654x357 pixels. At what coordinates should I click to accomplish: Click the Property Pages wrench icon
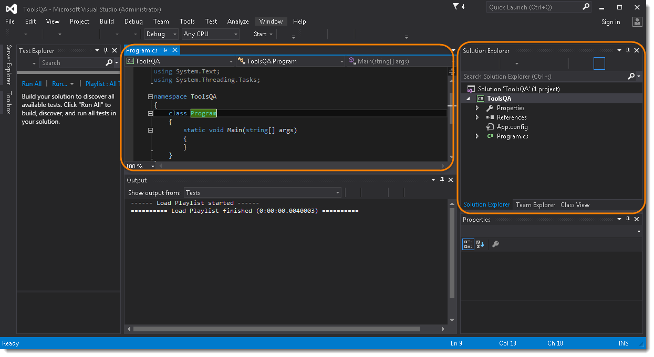495,244
